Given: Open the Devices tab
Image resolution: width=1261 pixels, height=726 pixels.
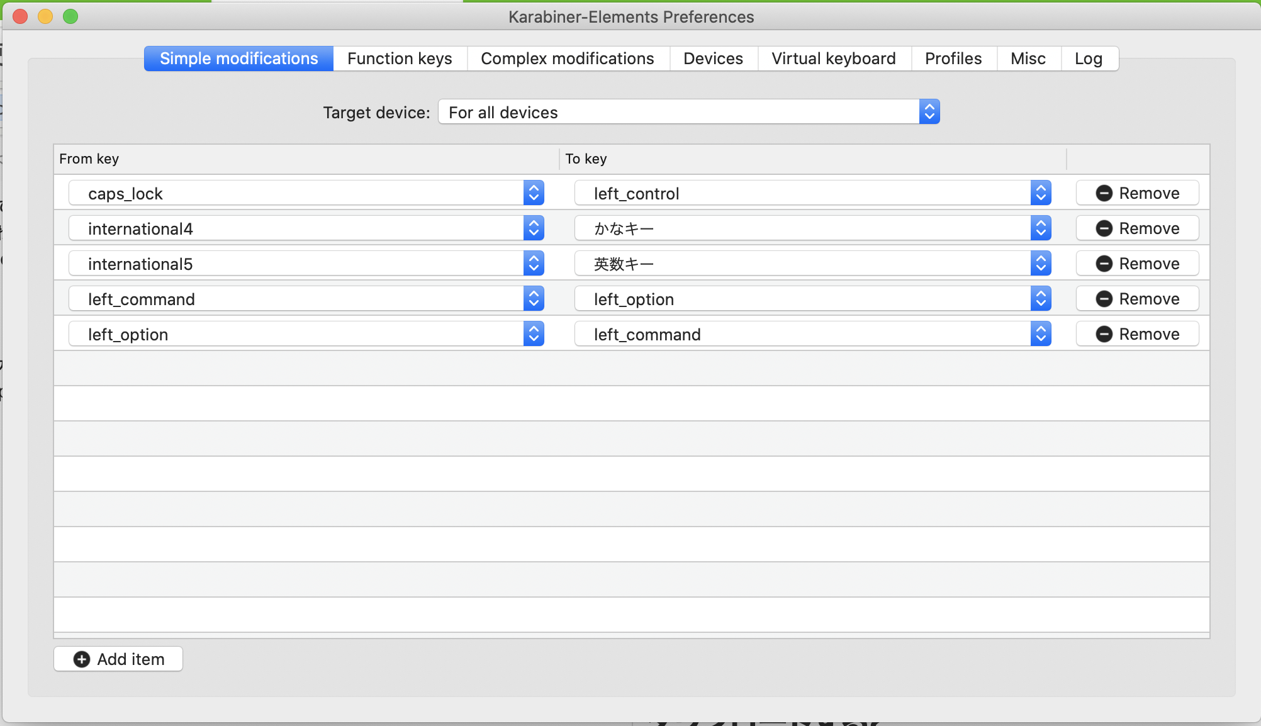Looking at the screenshot, I should tap(714, 59).
